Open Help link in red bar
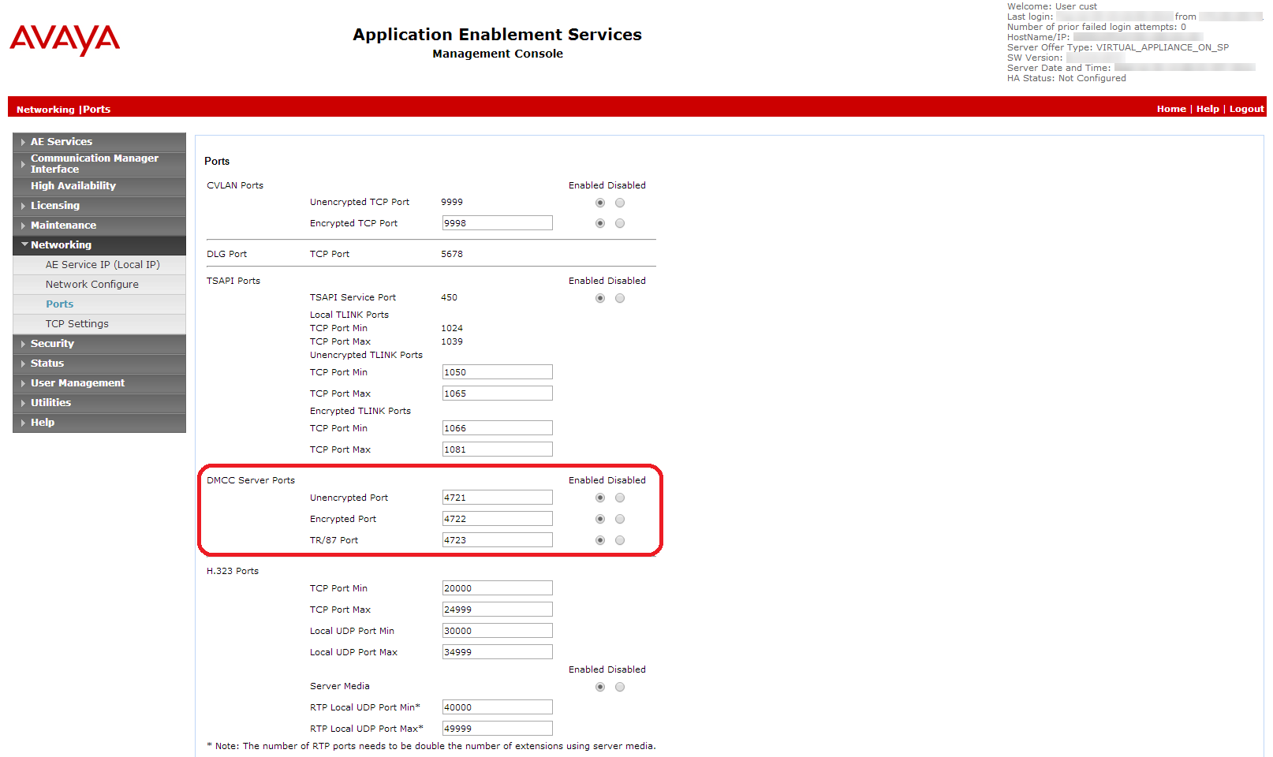Image resolution: width=1273 pixels, height=757 pixels. tap(1208, 109)
